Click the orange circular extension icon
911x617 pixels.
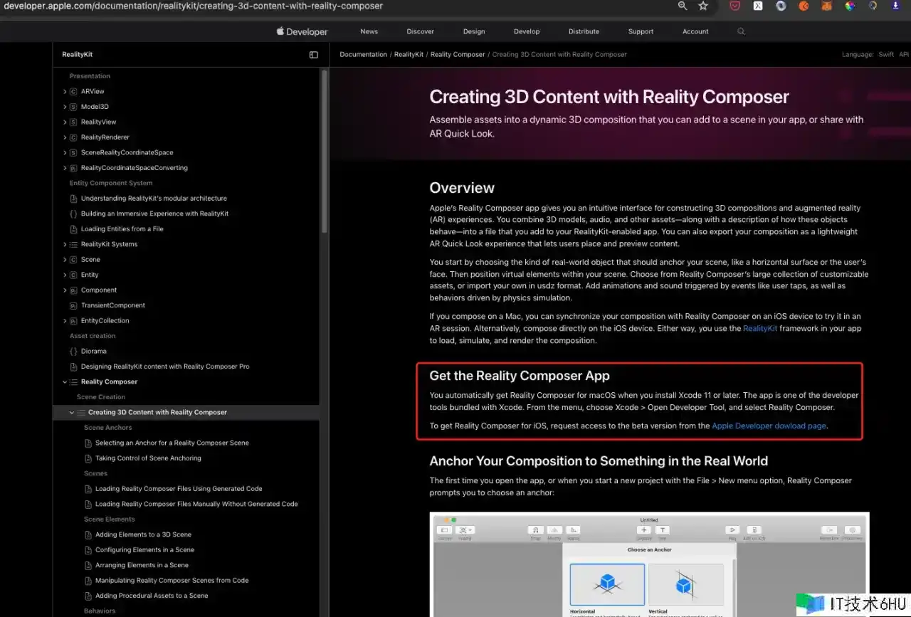[x=804, y=6]
